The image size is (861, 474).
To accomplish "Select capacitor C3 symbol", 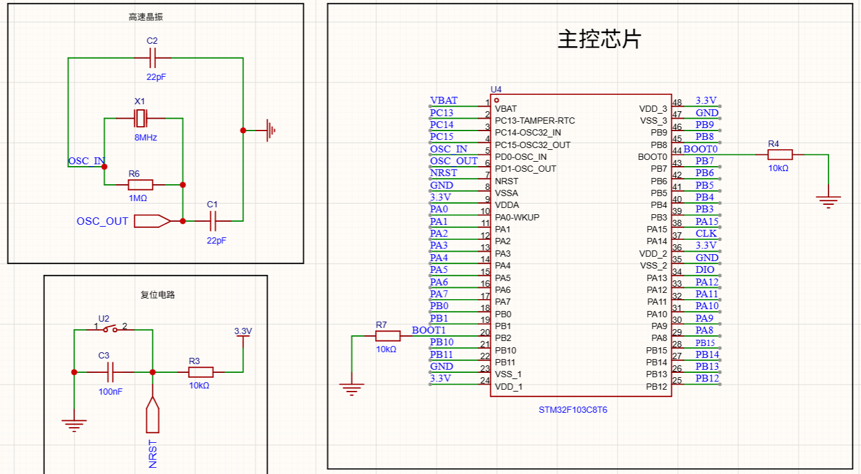I will pyautogui.click(x=110, y=372).
